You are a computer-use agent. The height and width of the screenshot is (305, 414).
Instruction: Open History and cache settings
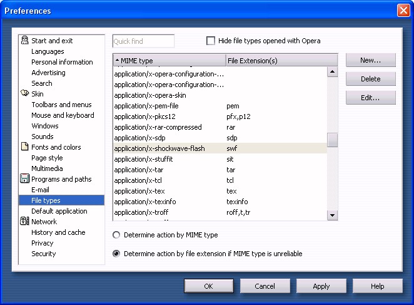[58, 232]
